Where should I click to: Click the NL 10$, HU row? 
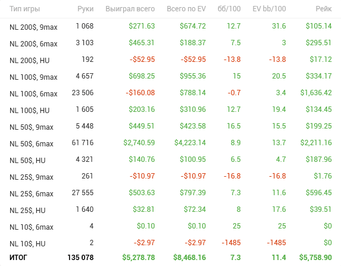[170, 243]
